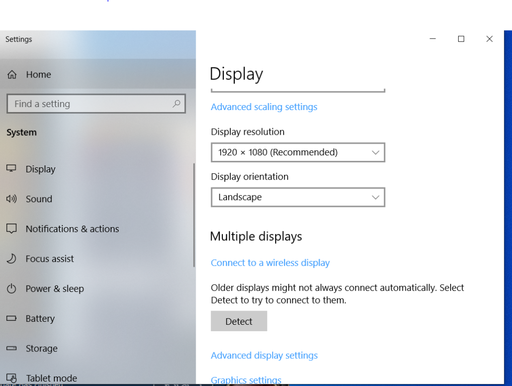Click the Home house icon
Image resolution: width=512 pixels, height=386 pixels.
(x=12, y=74)
